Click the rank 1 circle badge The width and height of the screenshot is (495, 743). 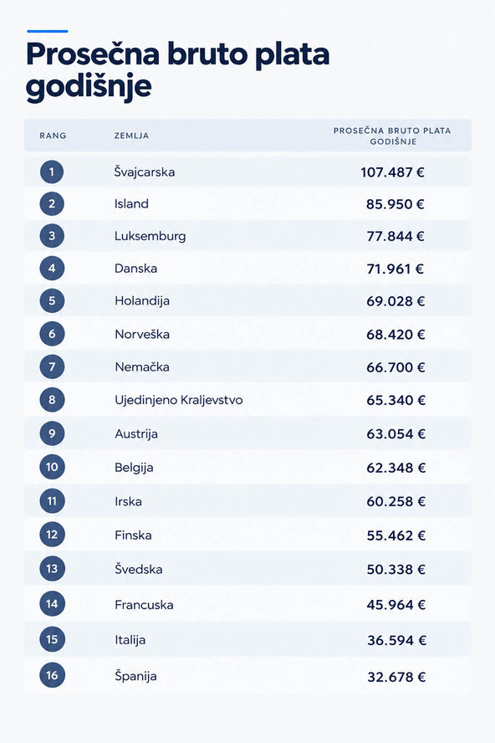[x=52, y=172]
